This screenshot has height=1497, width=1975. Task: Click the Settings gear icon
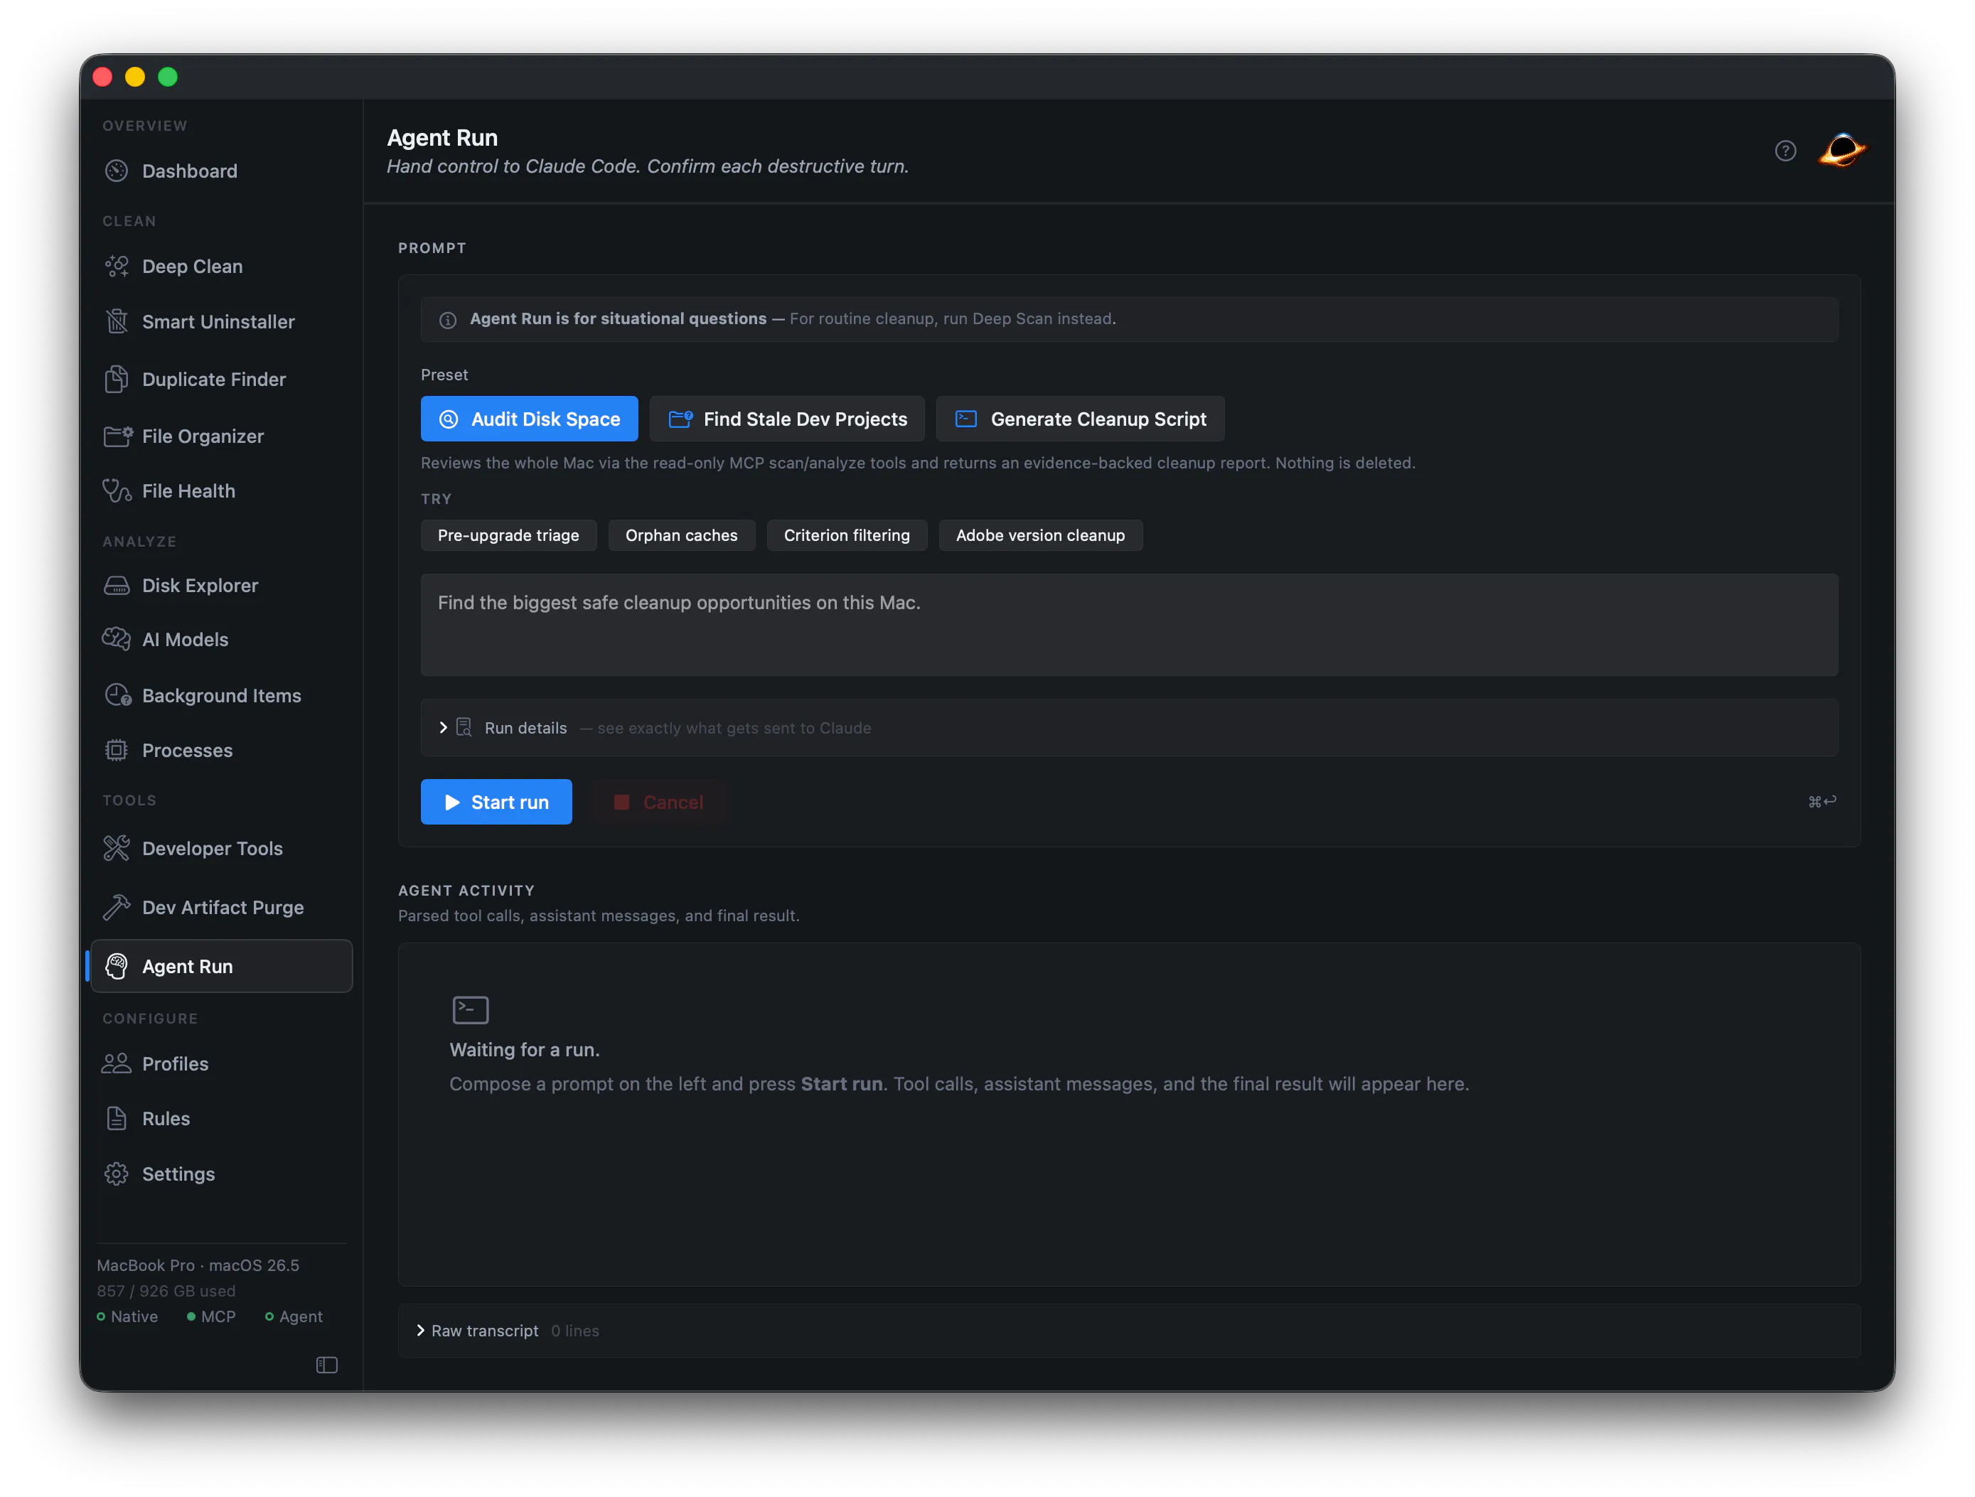pyautogui.click(x=116, y=1174)
